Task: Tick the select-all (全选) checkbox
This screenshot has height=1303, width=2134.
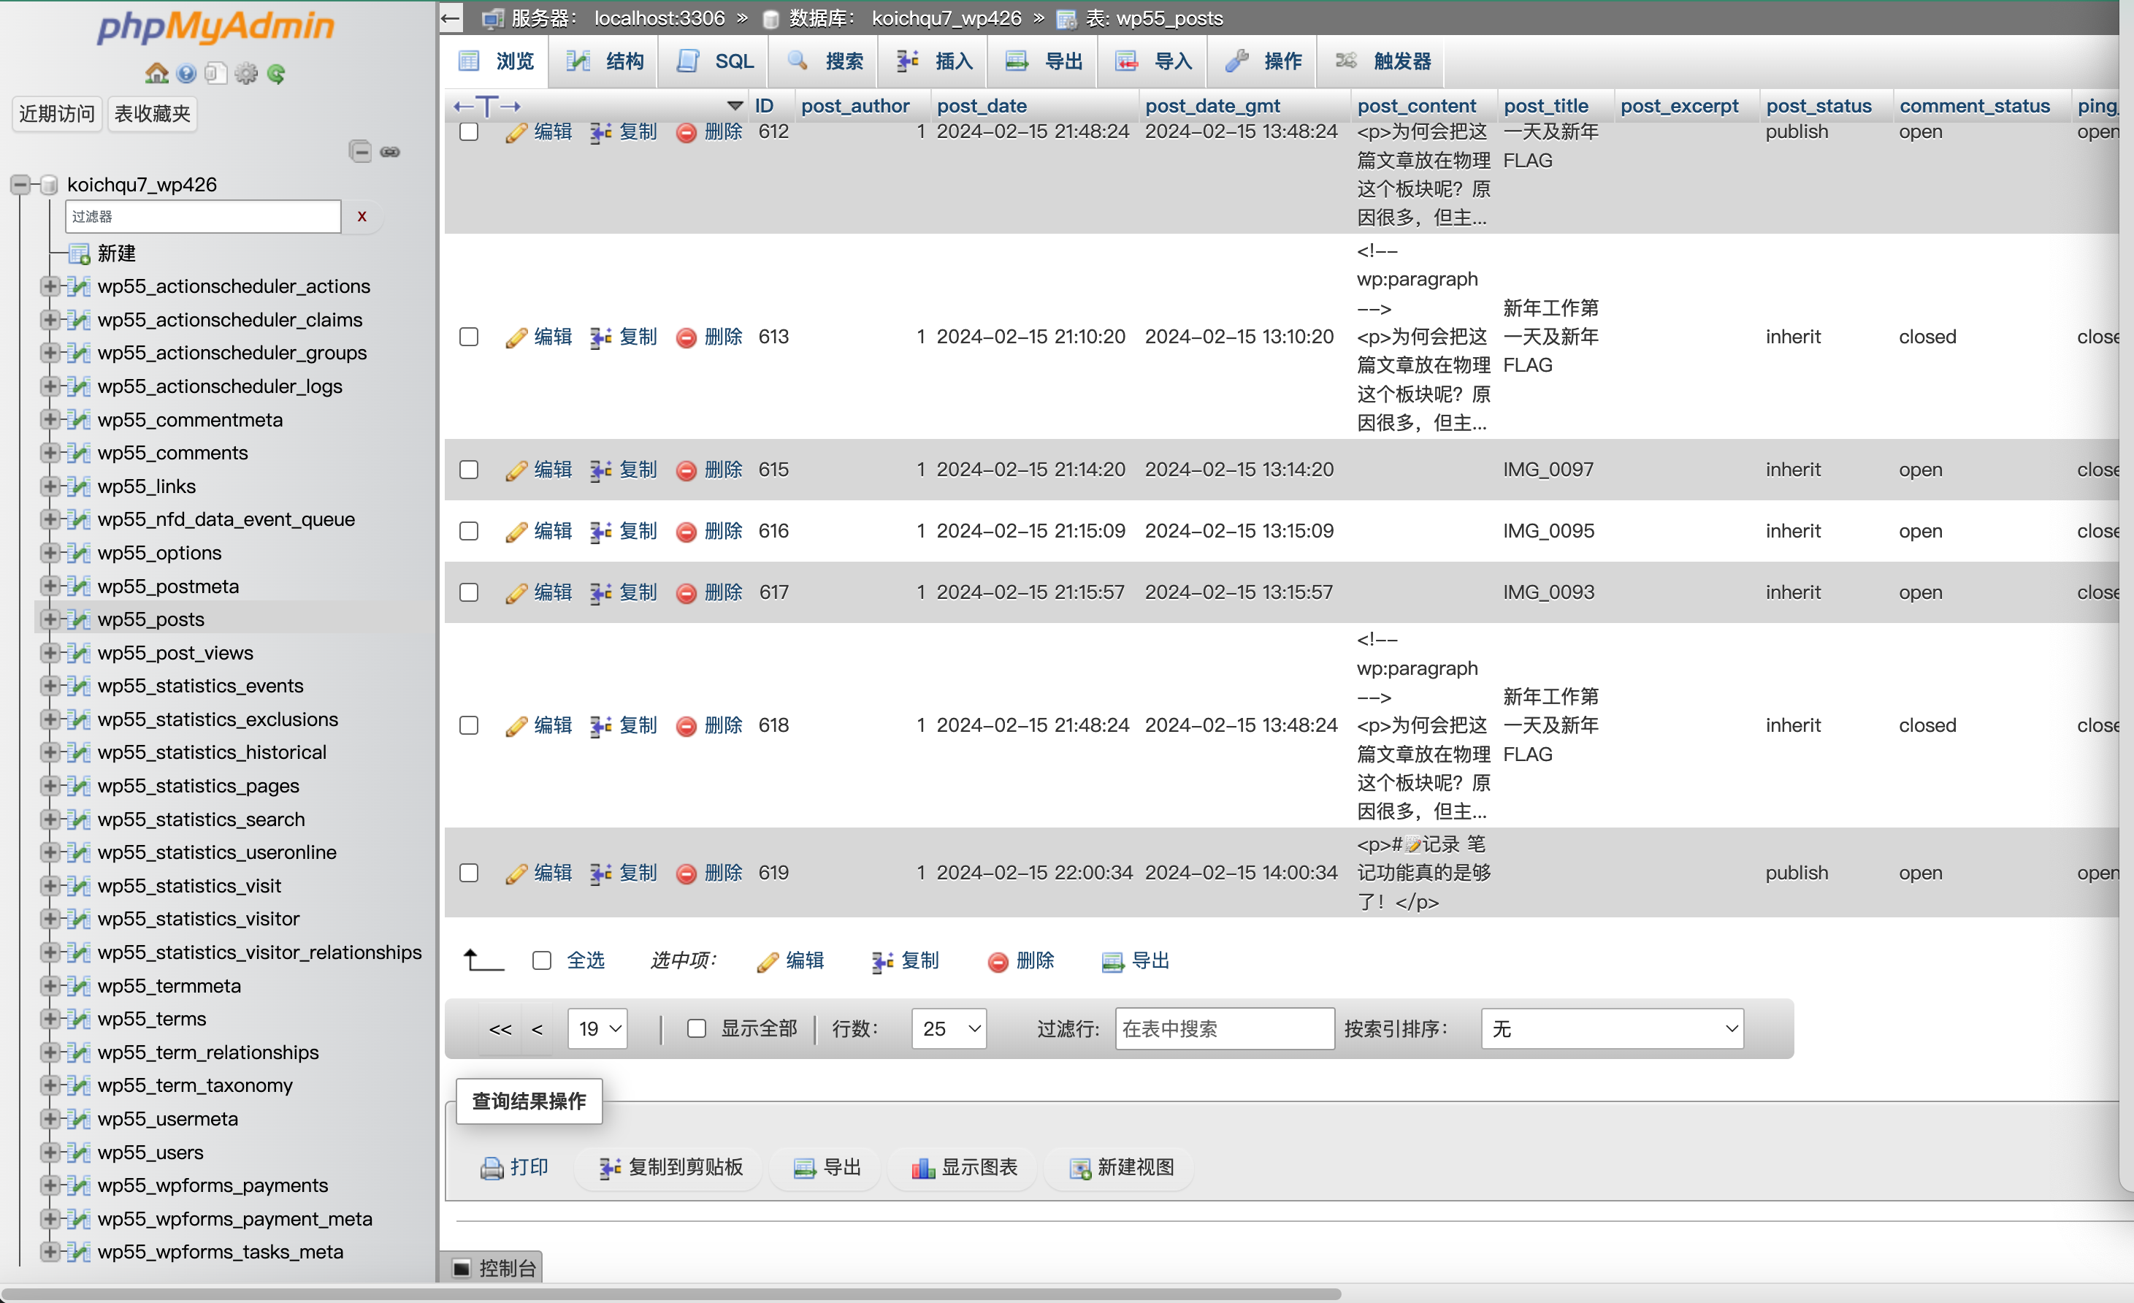Action: tap(542, 960)
